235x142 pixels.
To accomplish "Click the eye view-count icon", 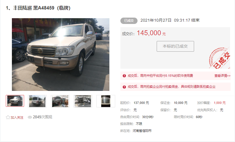I will pyautogui.click(x=30, y=117).
